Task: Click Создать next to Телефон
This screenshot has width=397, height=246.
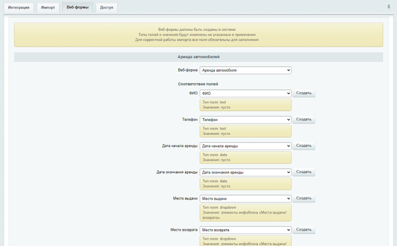Action: tap(304, 119)
